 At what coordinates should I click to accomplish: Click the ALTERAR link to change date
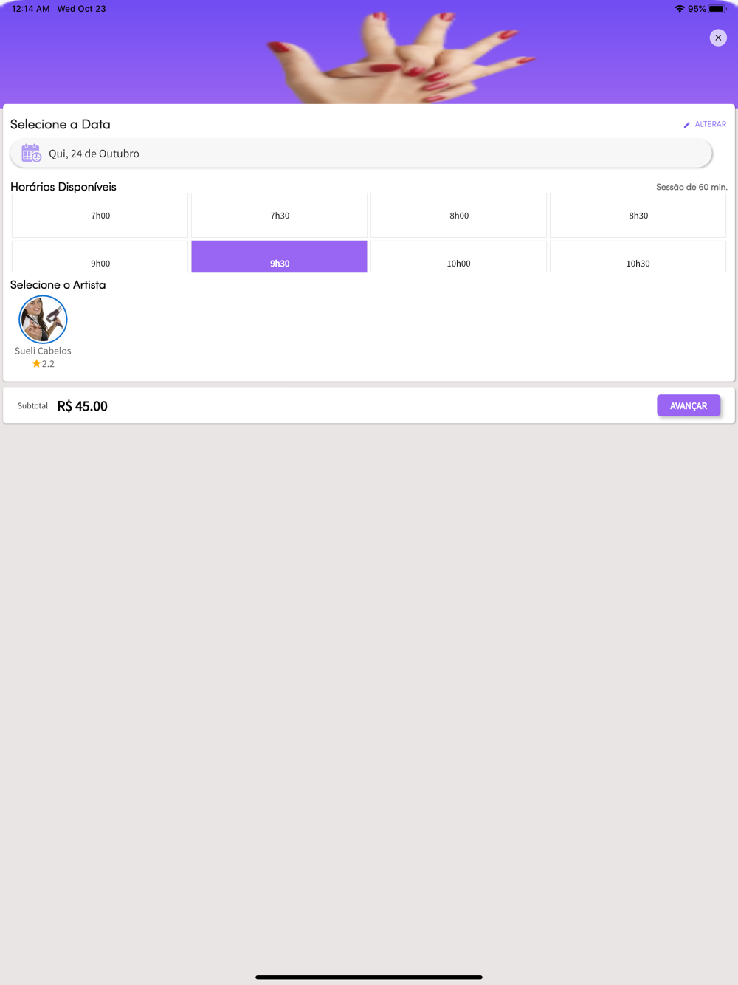(x=710, y=125)
